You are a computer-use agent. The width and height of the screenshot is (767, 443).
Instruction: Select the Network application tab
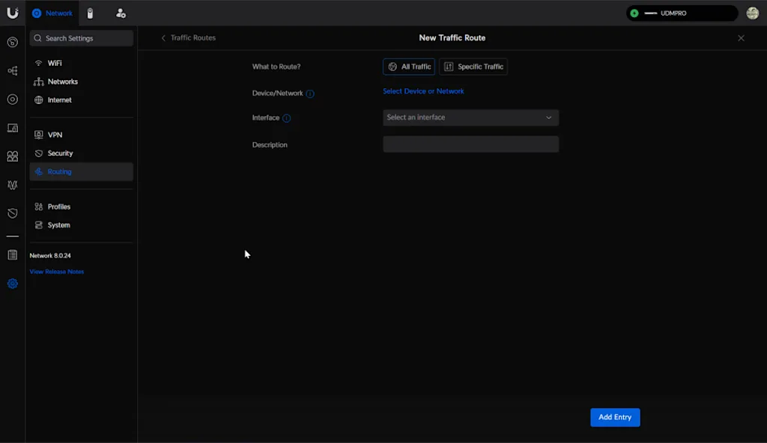point(52,13)
